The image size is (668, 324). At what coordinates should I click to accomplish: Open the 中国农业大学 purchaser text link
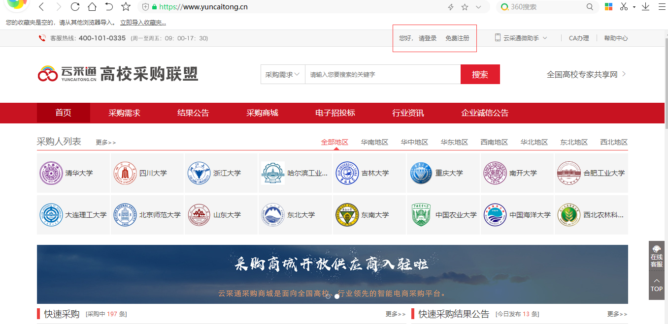coord(456,215)
